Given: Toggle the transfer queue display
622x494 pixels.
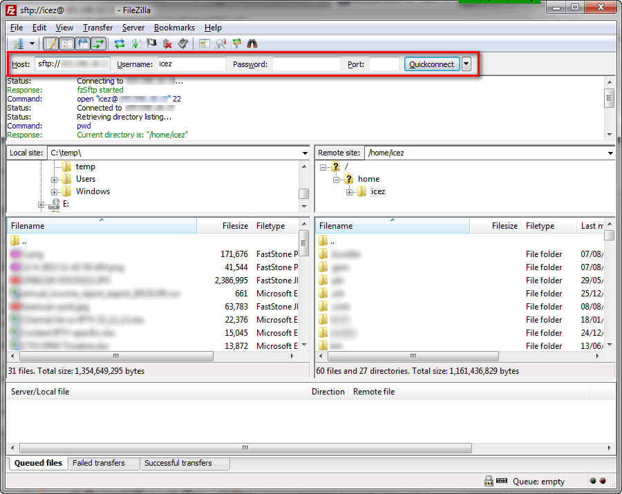Looking at the screenshot, I should [x=99, y=44].
